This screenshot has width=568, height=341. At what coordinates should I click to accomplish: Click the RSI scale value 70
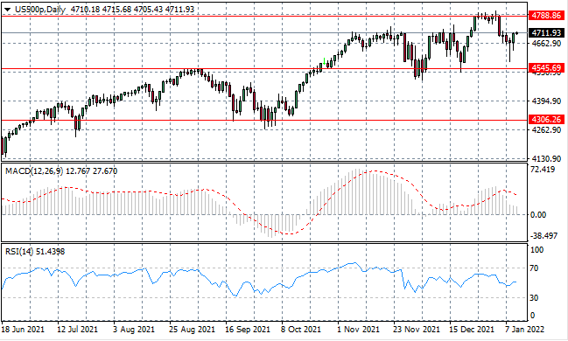pos(534,268)
